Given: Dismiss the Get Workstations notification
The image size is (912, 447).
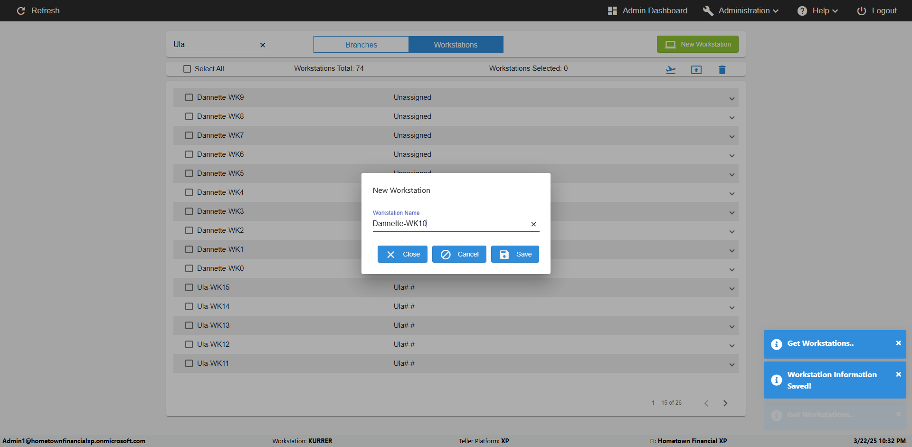Looking at the screenshot, I should point(898,343).
